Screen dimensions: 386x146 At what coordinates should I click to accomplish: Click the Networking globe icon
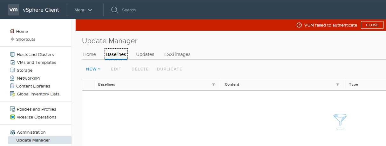point(12,78)
